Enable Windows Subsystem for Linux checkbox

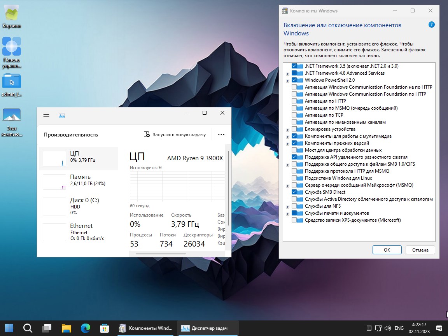pyautogui.click(x=294, y=178)
